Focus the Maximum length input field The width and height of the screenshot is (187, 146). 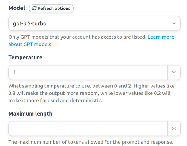(88, 129)
